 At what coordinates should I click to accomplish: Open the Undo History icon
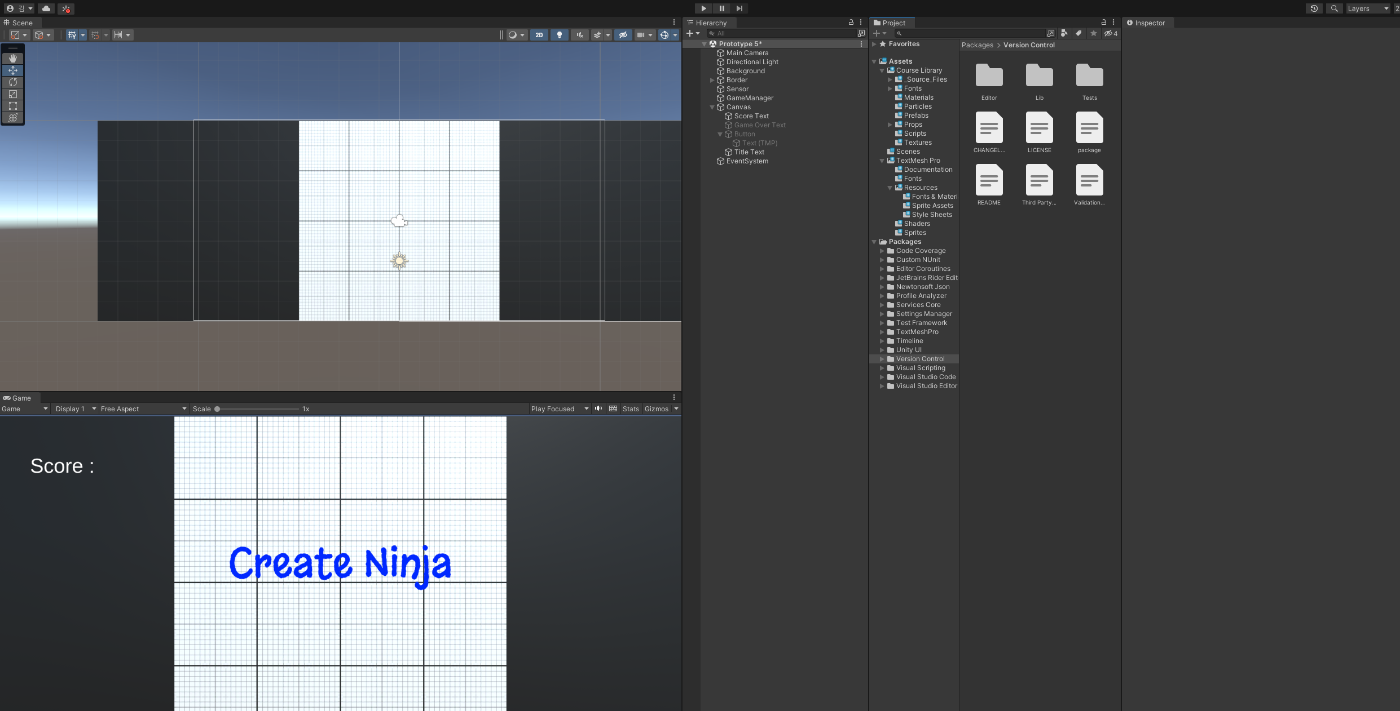pos(1314,8)
